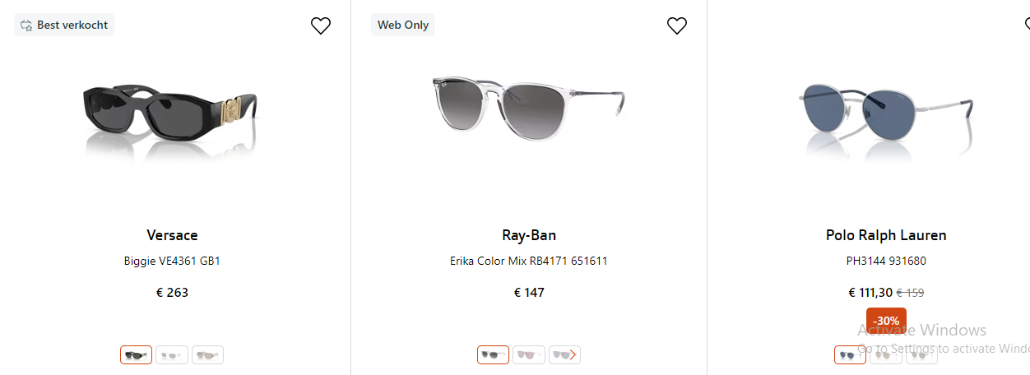Viewport: 1030px width, 375px height.
Task: Show more Ray-Ban color variants arrow
Action: click(x=573, y=355)
